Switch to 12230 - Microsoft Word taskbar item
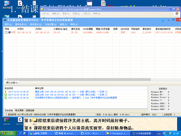Viewport: 181px width, 136px height. pos(92,133)
